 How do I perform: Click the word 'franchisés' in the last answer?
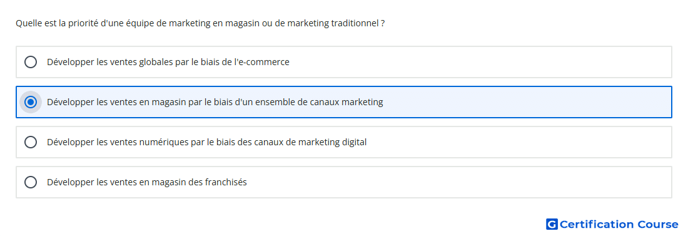[x=226, y=182]
